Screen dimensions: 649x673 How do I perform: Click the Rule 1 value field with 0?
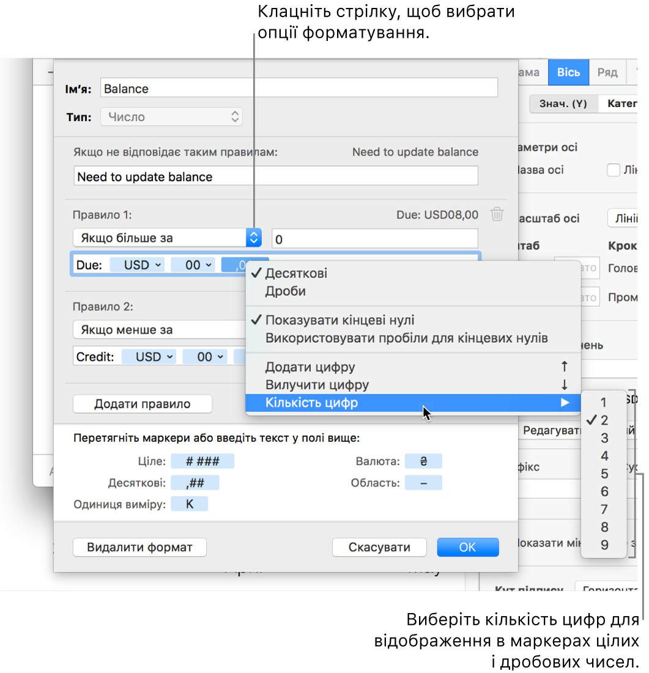tap(375, 238)
